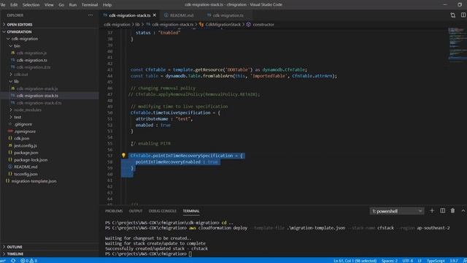The width and height of the screenshot is (467, 263).
Task: Open the Run menu
Action: (73, 5)
